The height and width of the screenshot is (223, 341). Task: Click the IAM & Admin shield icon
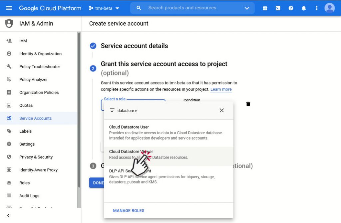(9, 24)
